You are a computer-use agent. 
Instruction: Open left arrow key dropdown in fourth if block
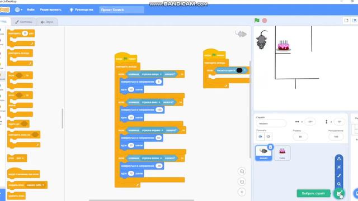152,158
